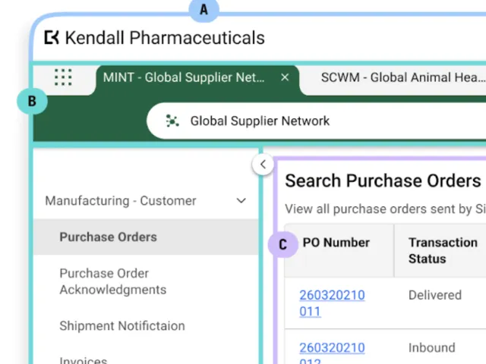The height and width of the screenshot is (364, 486).
Task: Open PO number 260320210012 link
Action: 332,353
